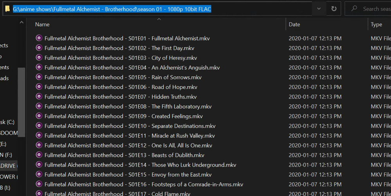Click the MKV icon for S01E05
Screen dimensions: 391x196
tap(39, 77)
